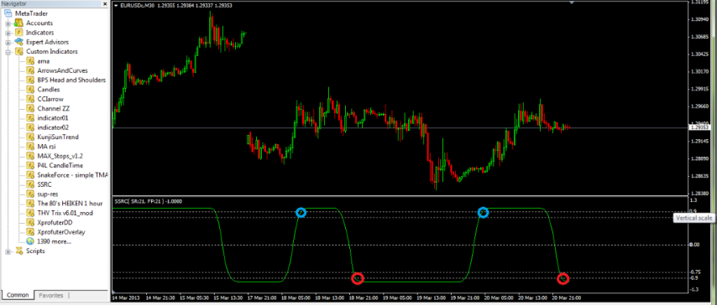Collapse the Custom Indicators tree node

point(8,52)
